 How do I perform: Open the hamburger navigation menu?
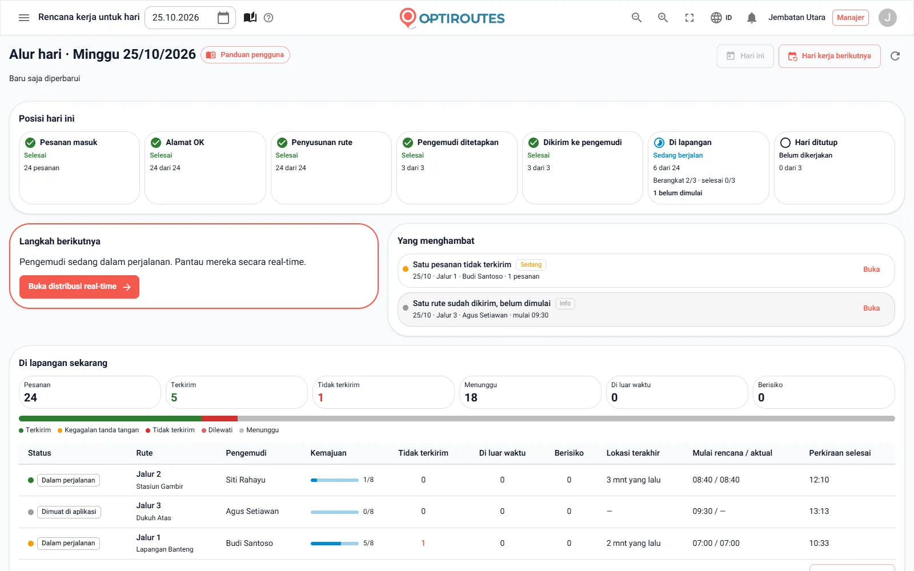coord(24,18)
